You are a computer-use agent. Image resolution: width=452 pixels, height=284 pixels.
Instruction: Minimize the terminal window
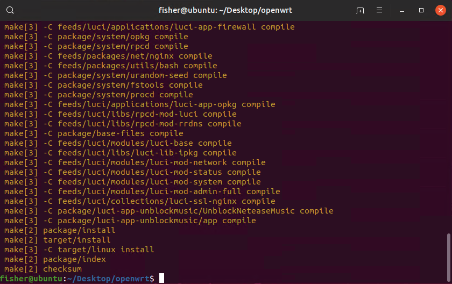tap(402, 10)
